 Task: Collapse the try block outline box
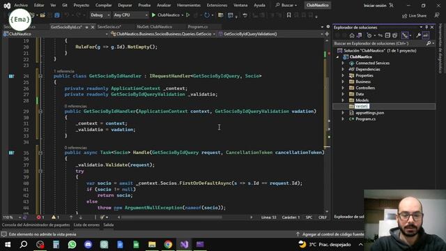pyautogui.click(x=40, y=172)
